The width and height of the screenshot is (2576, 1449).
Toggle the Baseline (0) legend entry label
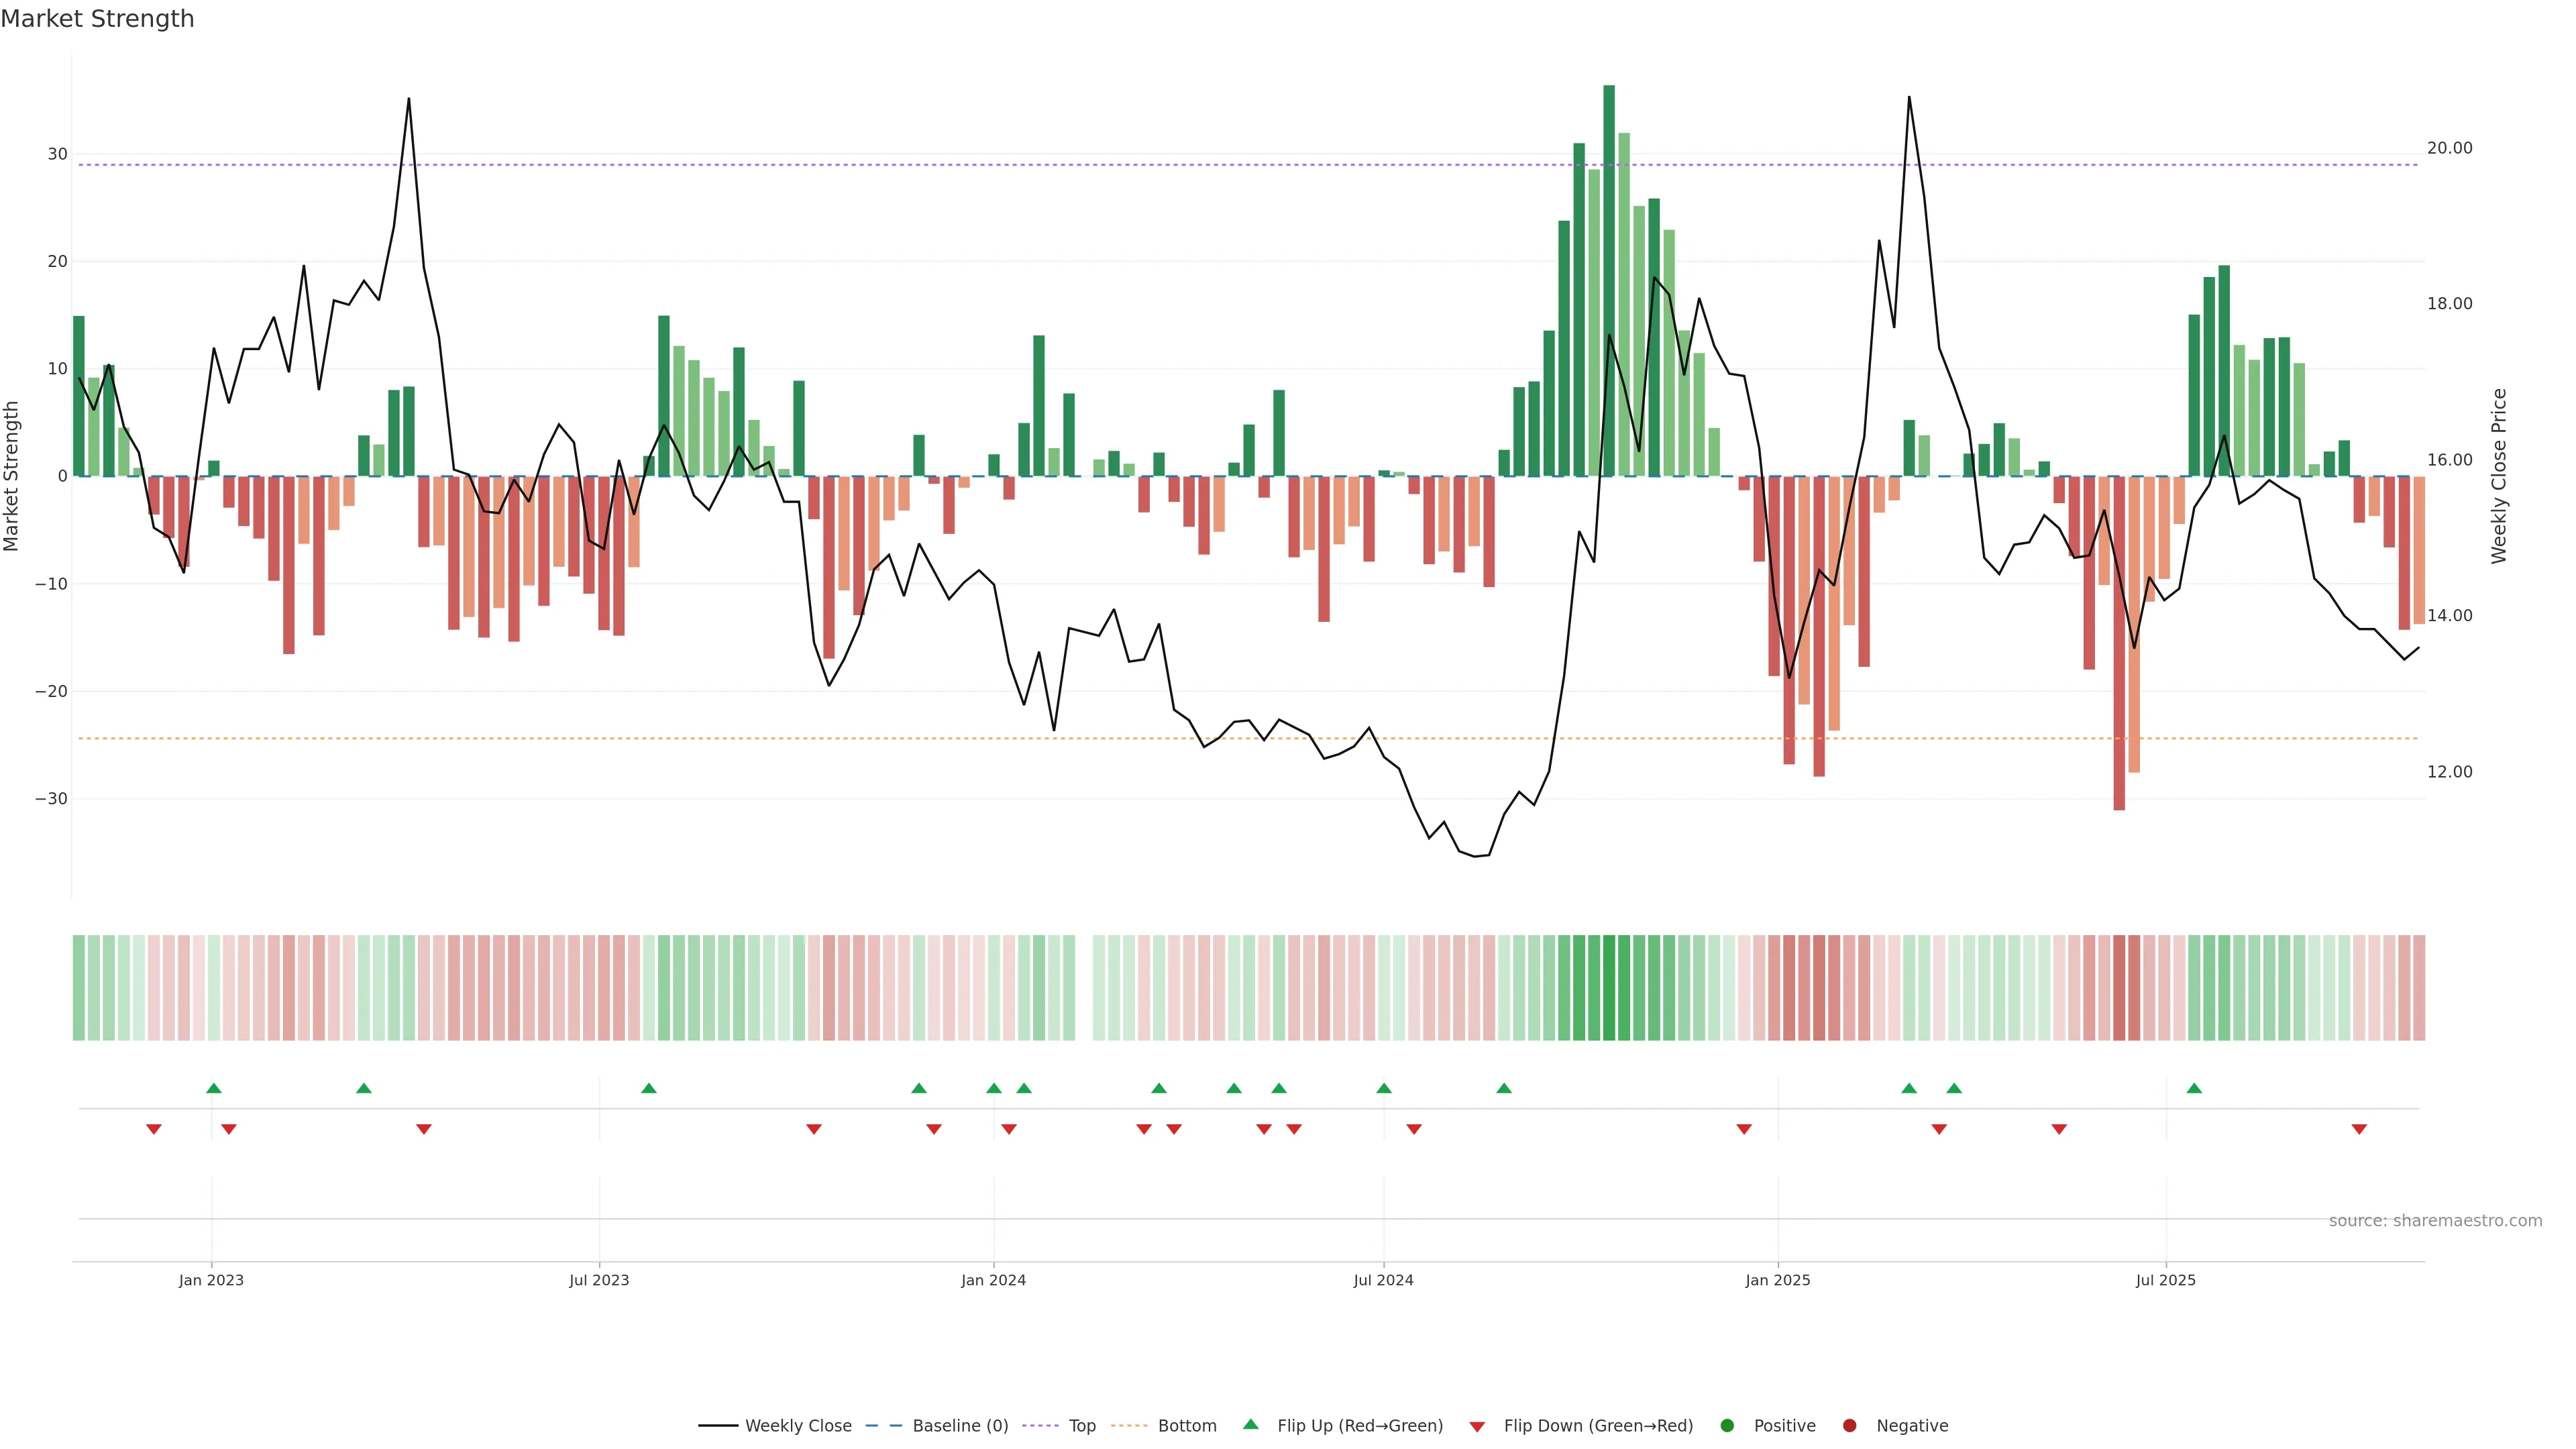pos(960,1426)
